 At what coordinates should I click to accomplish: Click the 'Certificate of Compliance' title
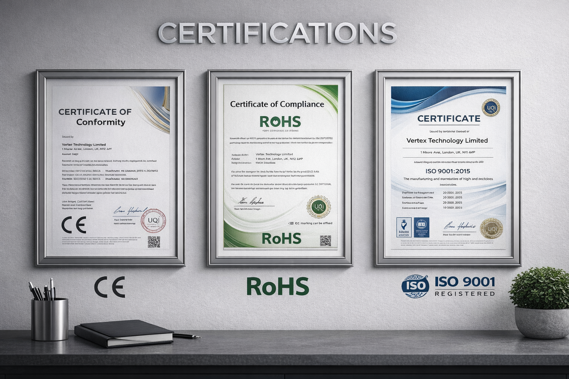tap(277, 104)
